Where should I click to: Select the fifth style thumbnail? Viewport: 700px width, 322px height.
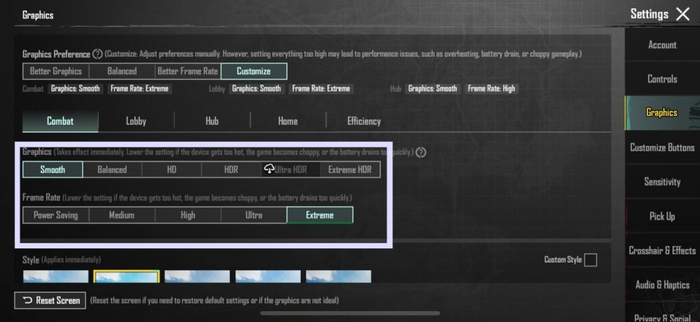coord(338,276)
